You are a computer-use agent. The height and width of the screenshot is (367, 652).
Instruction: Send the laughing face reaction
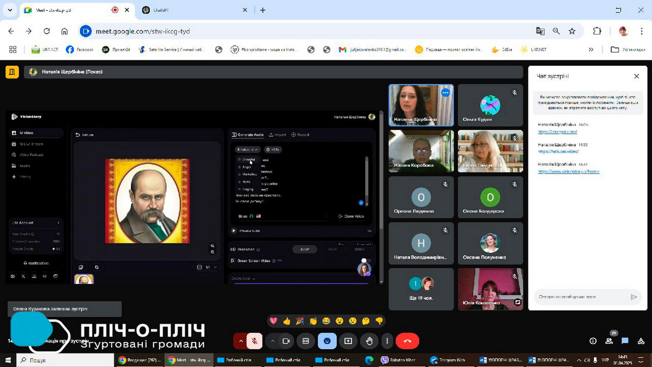coord(326,321)
